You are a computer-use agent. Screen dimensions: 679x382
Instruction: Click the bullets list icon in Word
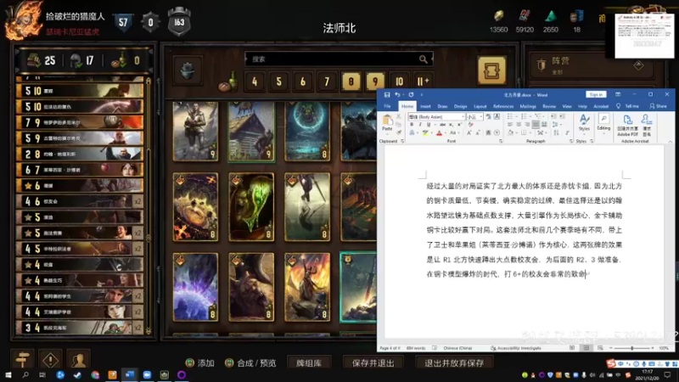(512, 116)
